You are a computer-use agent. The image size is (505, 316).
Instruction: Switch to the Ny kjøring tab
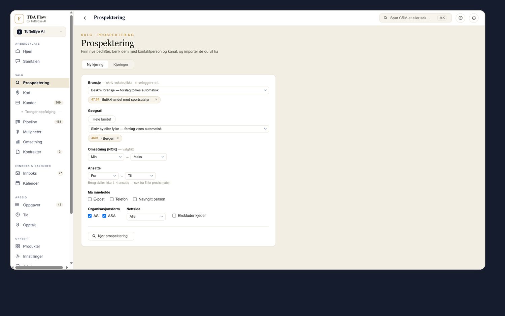95,64
